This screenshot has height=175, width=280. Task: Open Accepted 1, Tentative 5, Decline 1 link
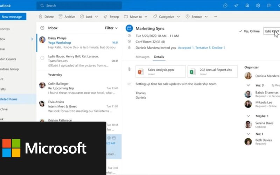pyautogui.click(x=202, y=48)
